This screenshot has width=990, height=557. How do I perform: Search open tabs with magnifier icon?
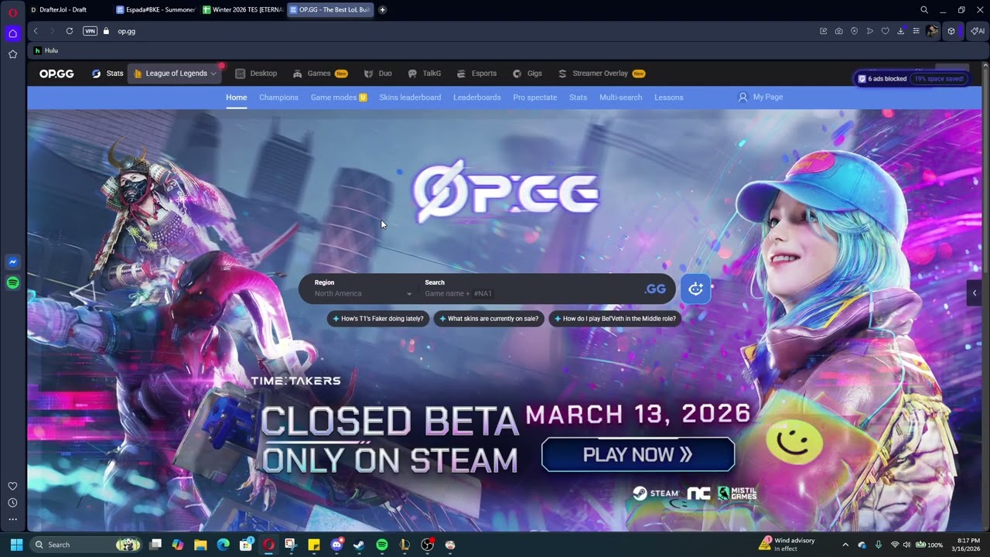coord(924,10)
